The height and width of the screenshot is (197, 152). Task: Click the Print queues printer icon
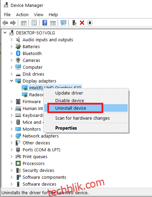coord(18,156)
